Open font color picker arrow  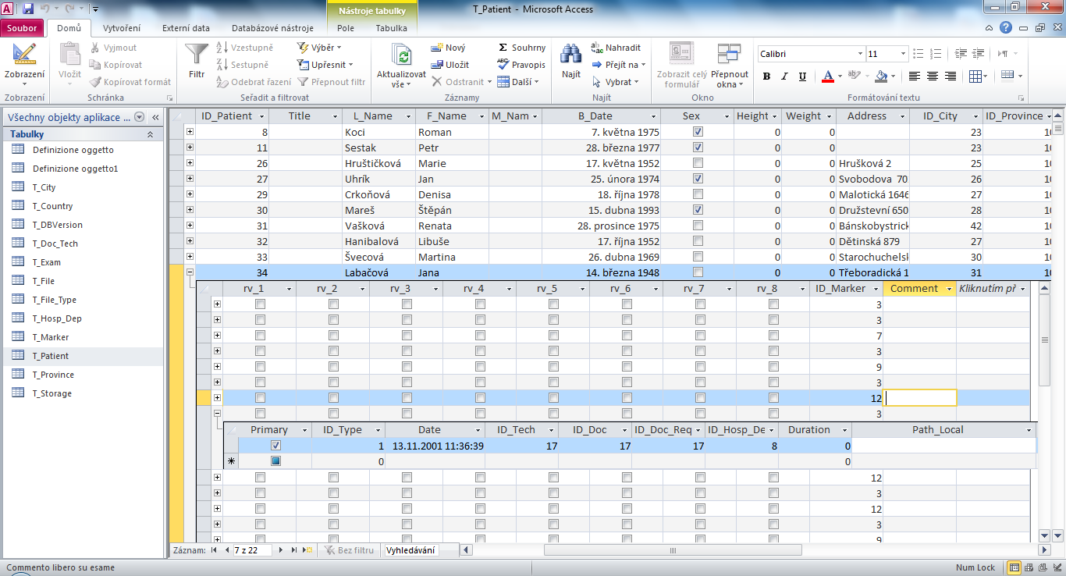[839, 76]
